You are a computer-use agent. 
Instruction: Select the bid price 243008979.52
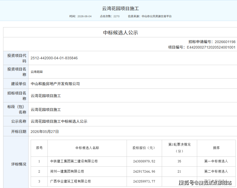(x=144, y=161)
